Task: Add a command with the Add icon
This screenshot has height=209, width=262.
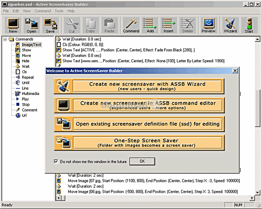Action: (x=150, y=25)
